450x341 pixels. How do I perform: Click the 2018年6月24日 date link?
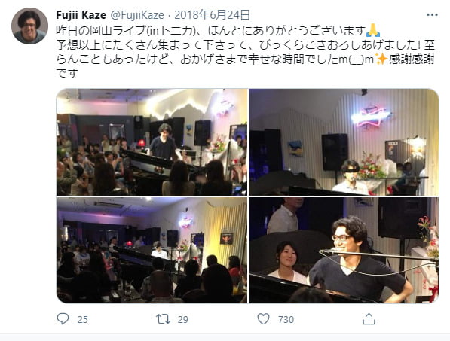coord(212,15)
